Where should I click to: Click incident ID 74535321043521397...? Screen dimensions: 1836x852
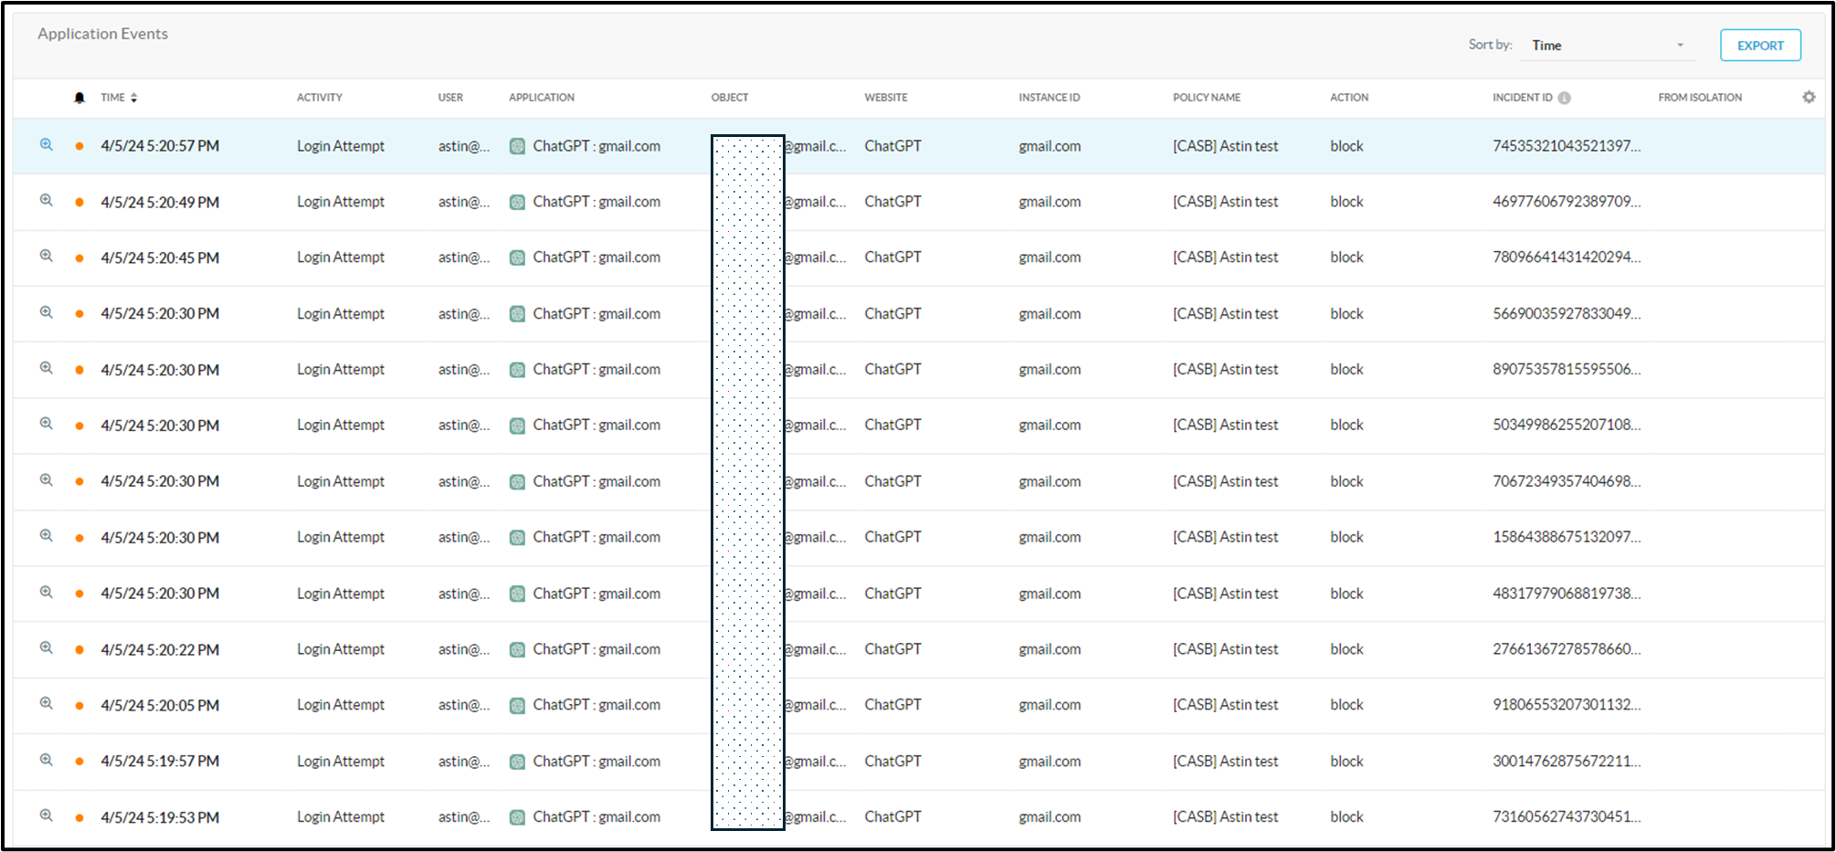click(x=1567, y=146)
